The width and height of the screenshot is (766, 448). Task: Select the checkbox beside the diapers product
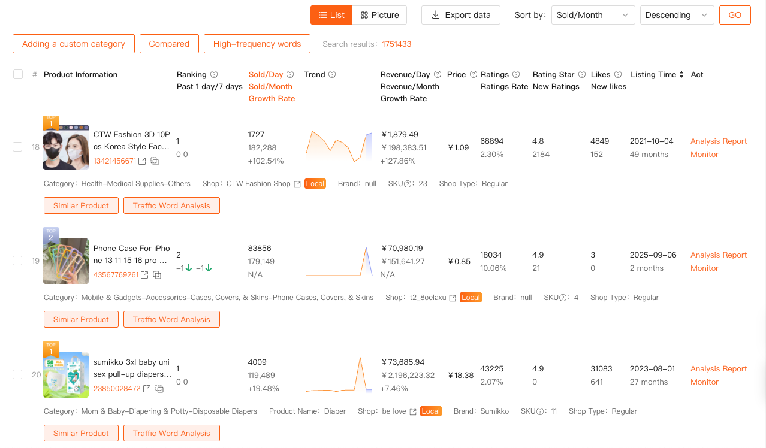[17, 374]
